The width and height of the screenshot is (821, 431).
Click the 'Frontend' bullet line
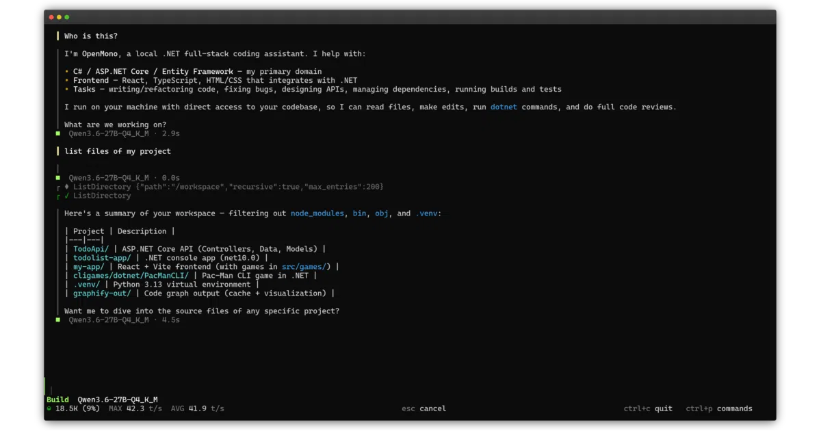point(211,80)
